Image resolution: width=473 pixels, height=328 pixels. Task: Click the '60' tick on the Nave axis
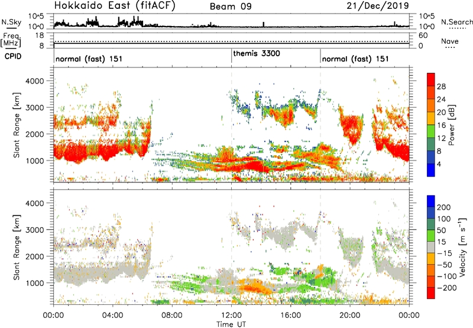tap(423, 36)
